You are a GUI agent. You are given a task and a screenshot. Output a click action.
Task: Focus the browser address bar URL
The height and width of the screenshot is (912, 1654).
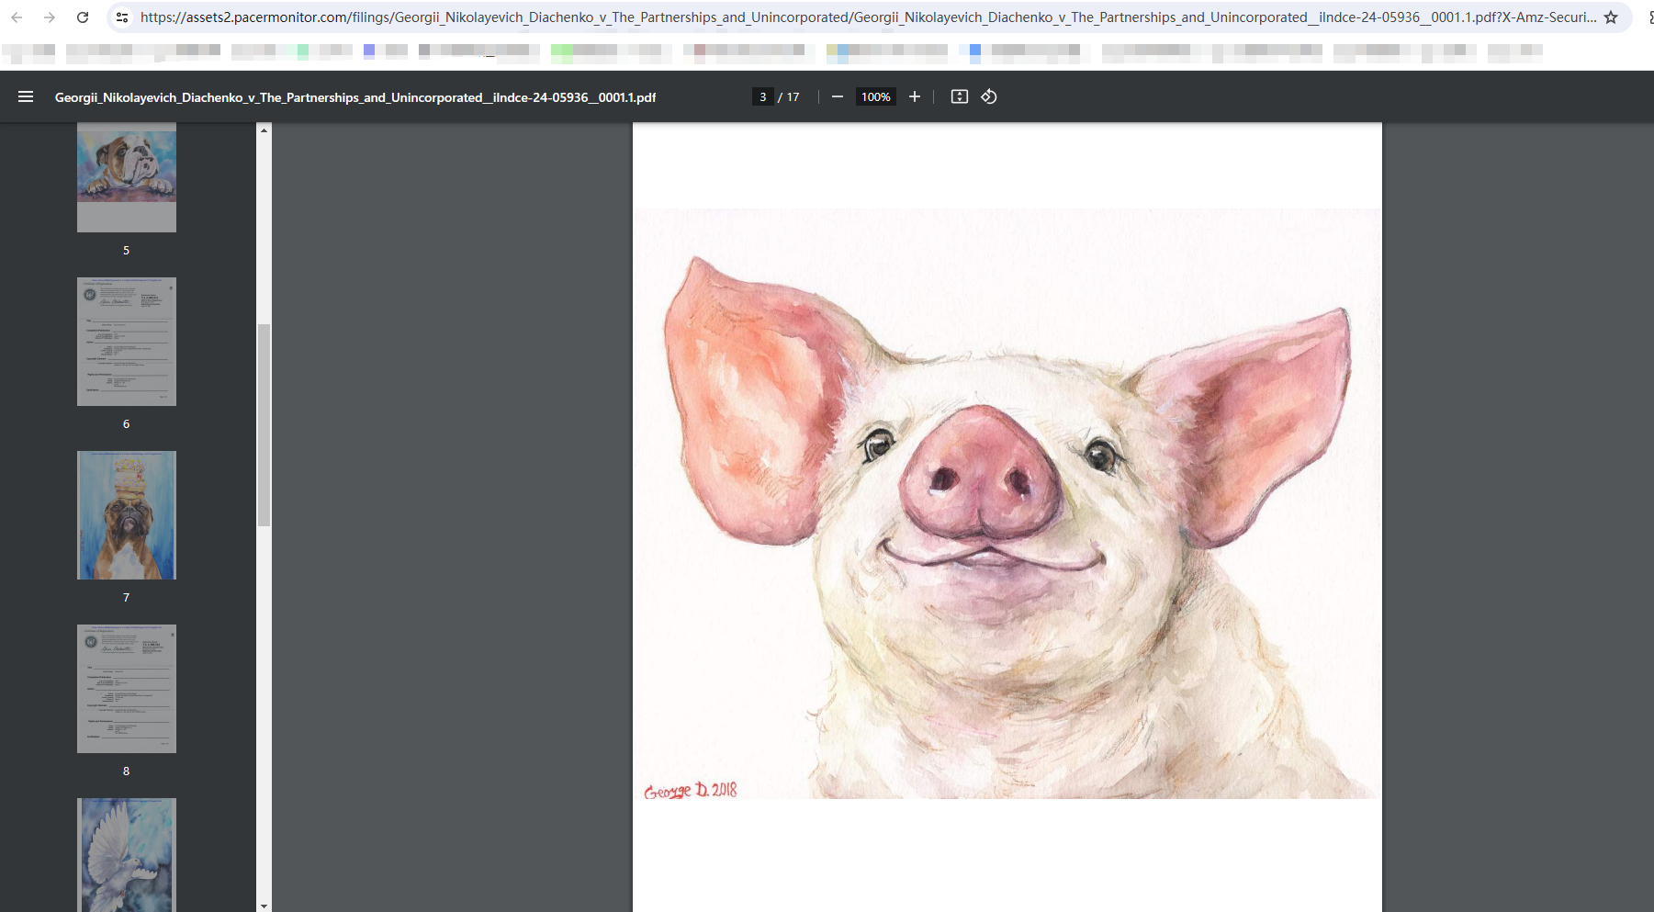click(x=868, y=17)
